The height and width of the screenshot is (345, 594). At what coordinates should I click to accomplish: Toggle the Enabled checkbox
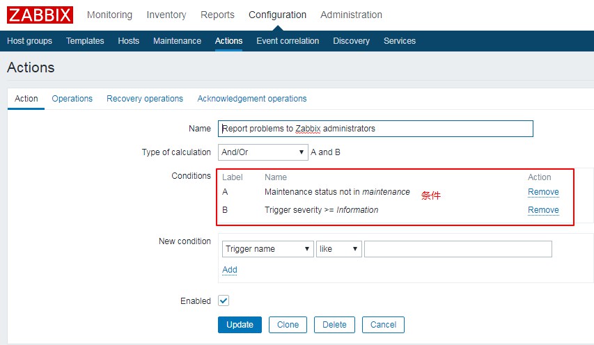pyautogui.click(x=224, y=301)
